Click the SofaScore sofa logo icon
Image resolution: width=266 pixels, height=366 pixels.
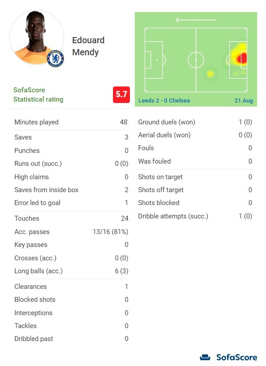(x=205, y=358)
